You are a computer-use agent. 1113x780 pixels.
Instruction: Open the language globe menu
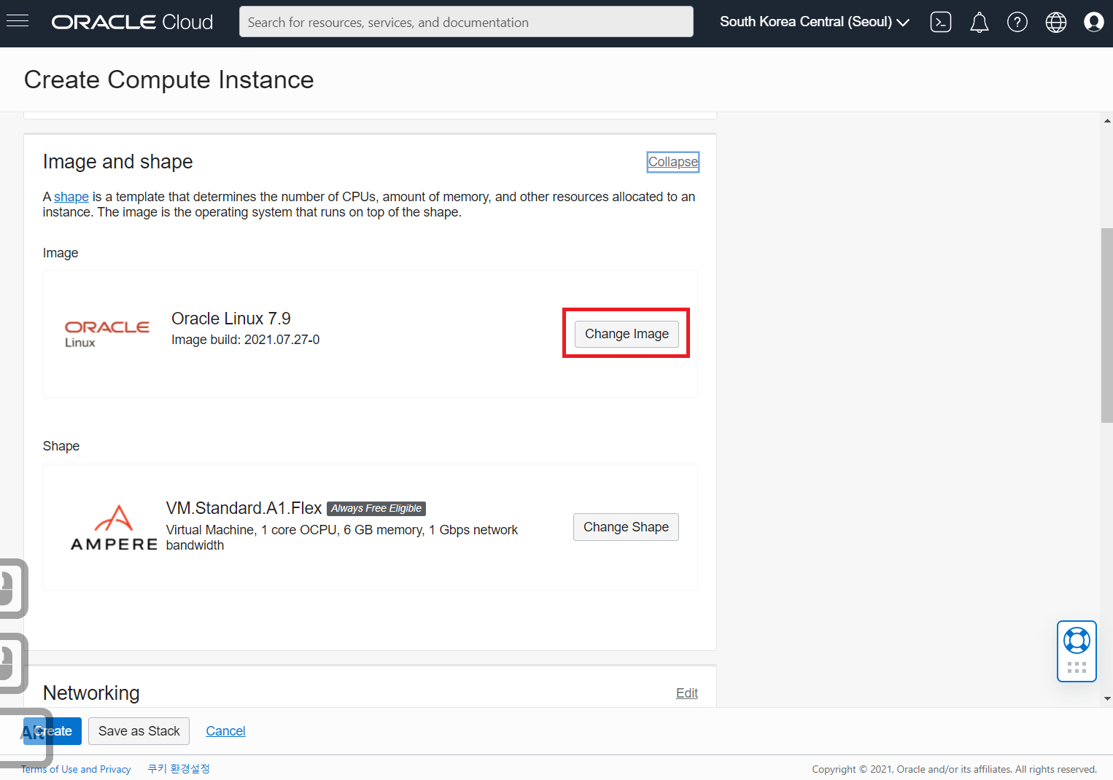[x=1055, y=22]
